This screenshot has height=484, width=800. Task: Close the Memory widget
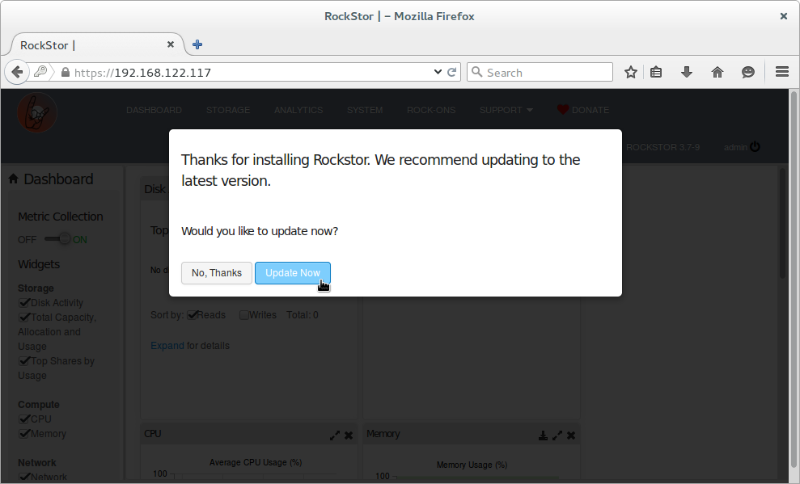click(x=571, y=435)
